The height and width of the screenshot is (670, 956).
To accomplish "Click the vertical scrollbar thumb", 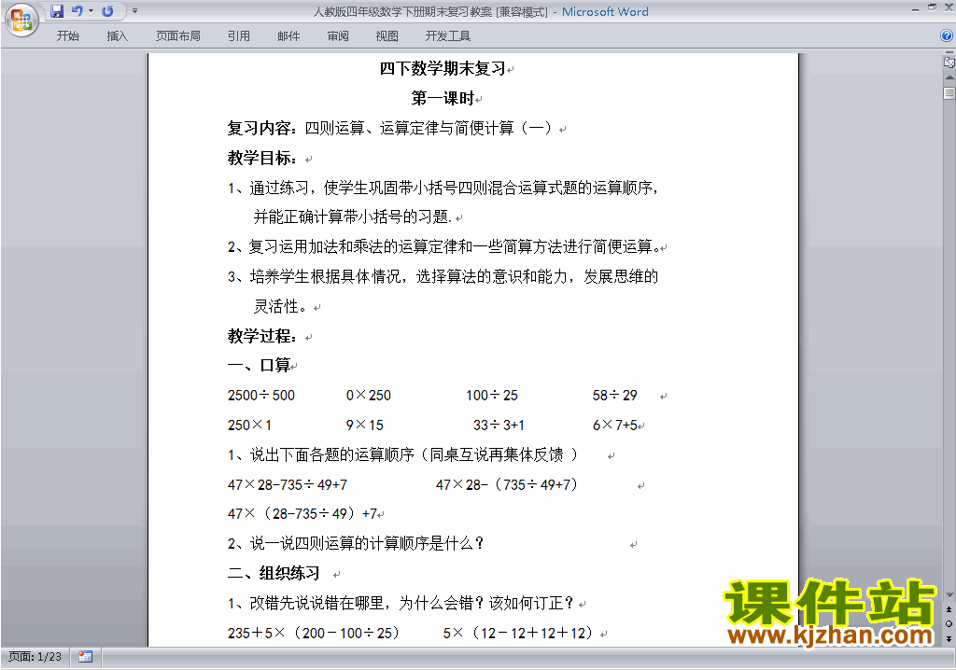I will [x=949, y=93].
